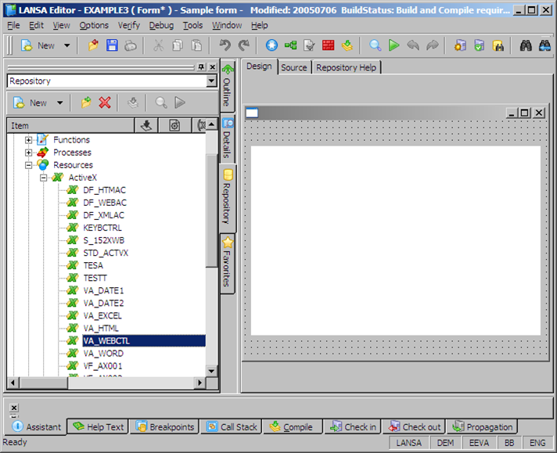Click the Open folder icon in Repository toolbar

pyautogui.click(x=86, y=102)
